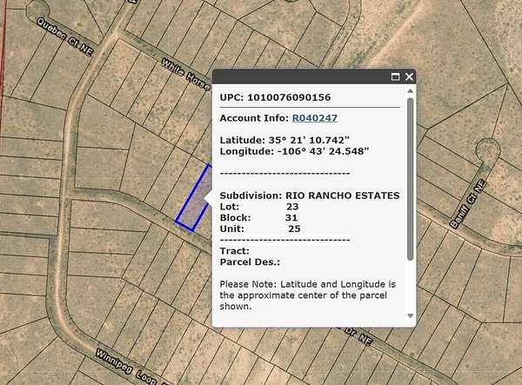Screen dimensions: 522x385
Task: Click the popup scrollbar up arrow
Action: click(x=410, y=90)
